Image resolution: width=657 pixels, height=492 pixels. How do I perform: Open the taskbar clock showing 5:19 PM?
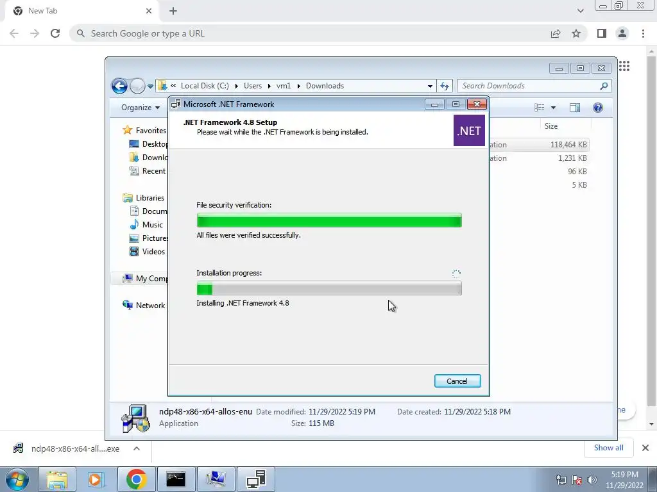pos(624,480)
